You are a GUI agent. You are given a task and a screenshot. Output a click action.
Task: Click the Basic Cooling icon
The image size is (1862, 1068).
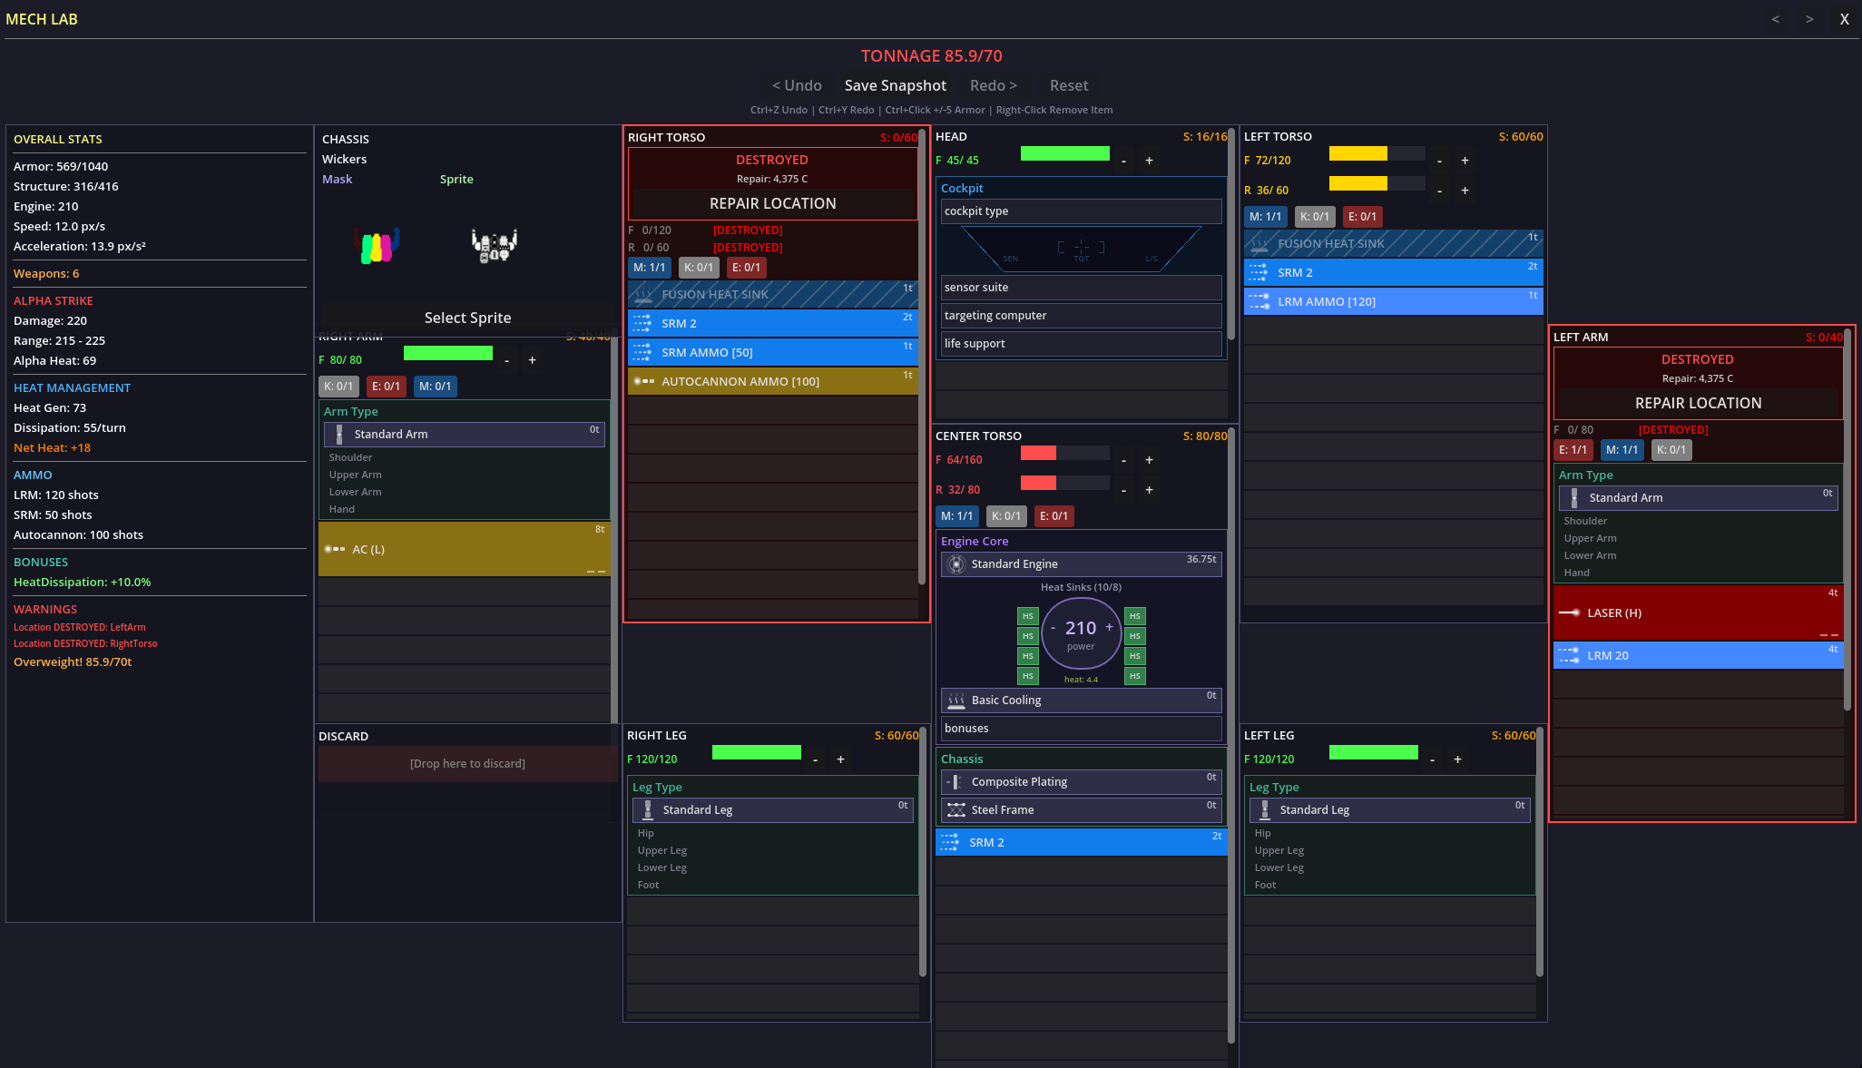tap(955, 701)
